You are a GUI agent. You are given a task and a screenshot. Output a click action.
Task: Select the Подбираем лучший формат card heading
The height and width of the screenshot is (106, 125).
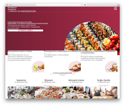point(98,52)
